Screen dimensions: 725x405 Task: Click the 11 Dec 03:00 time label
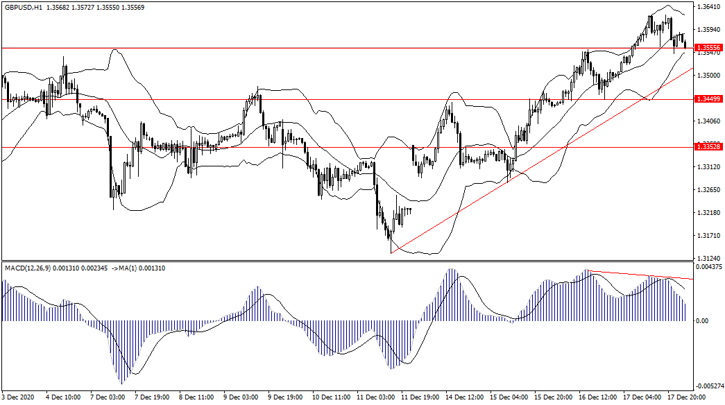click(376, 398)
